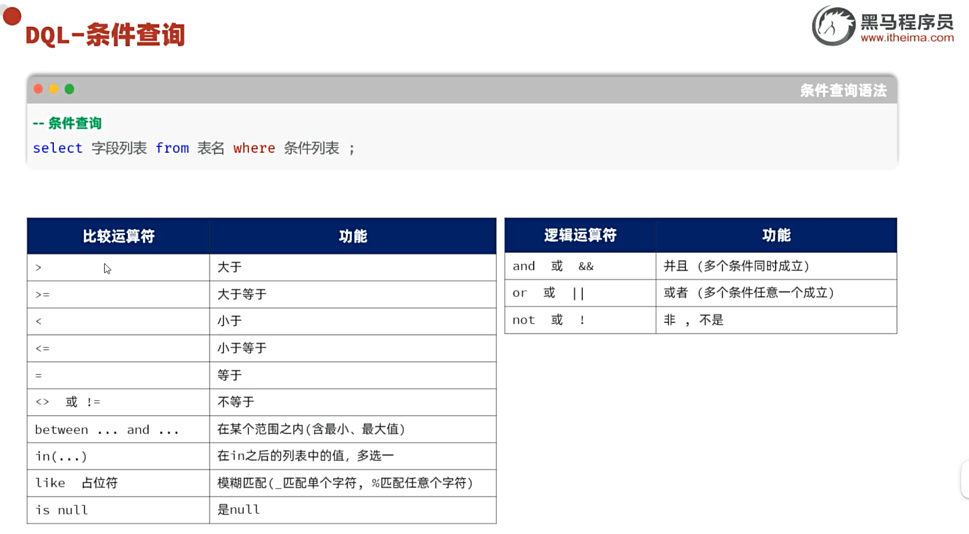Click the 模糊匹配 description cell
Viewport: 969px width, 534px height.
tap(353, 483)
